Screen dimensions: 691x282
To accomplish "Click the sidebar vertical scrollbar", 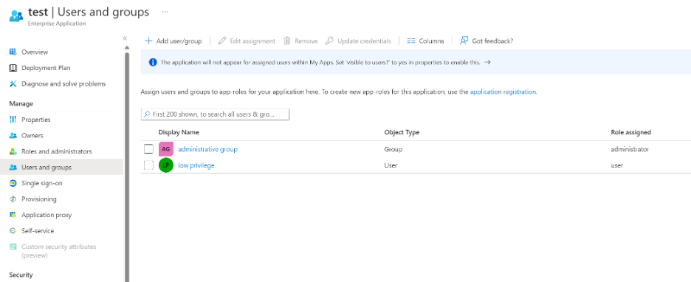I will coord(127,168).
